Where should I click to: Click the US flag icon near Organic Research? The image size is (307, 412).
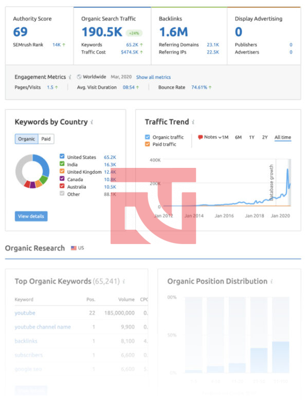(74, 248)
